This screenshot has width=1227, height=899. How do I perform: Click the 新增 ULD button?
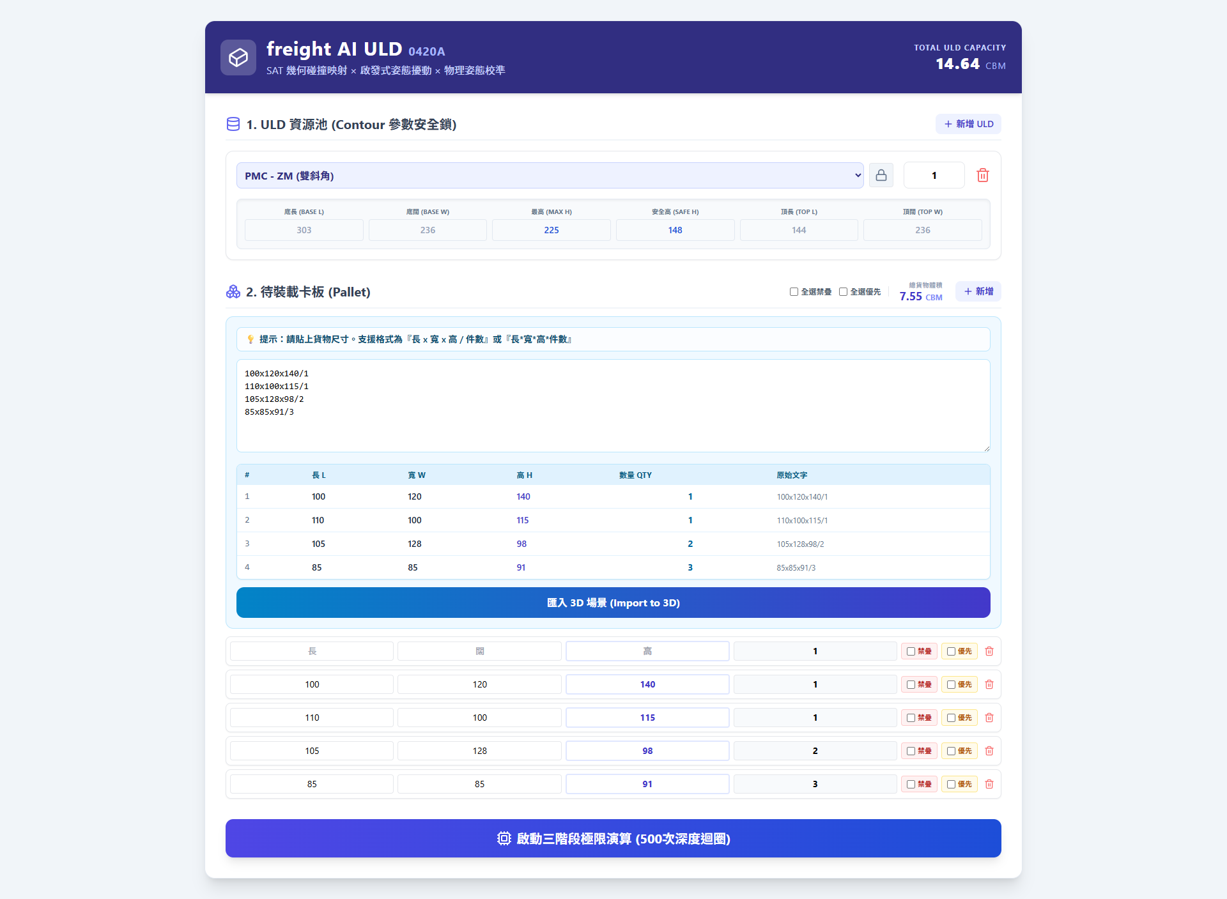968,124
